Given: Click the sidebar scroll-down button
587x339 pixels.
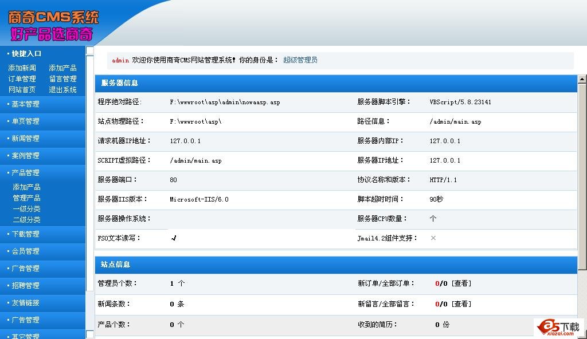Looking at the screenshot, I should click(x=90, y=334).
